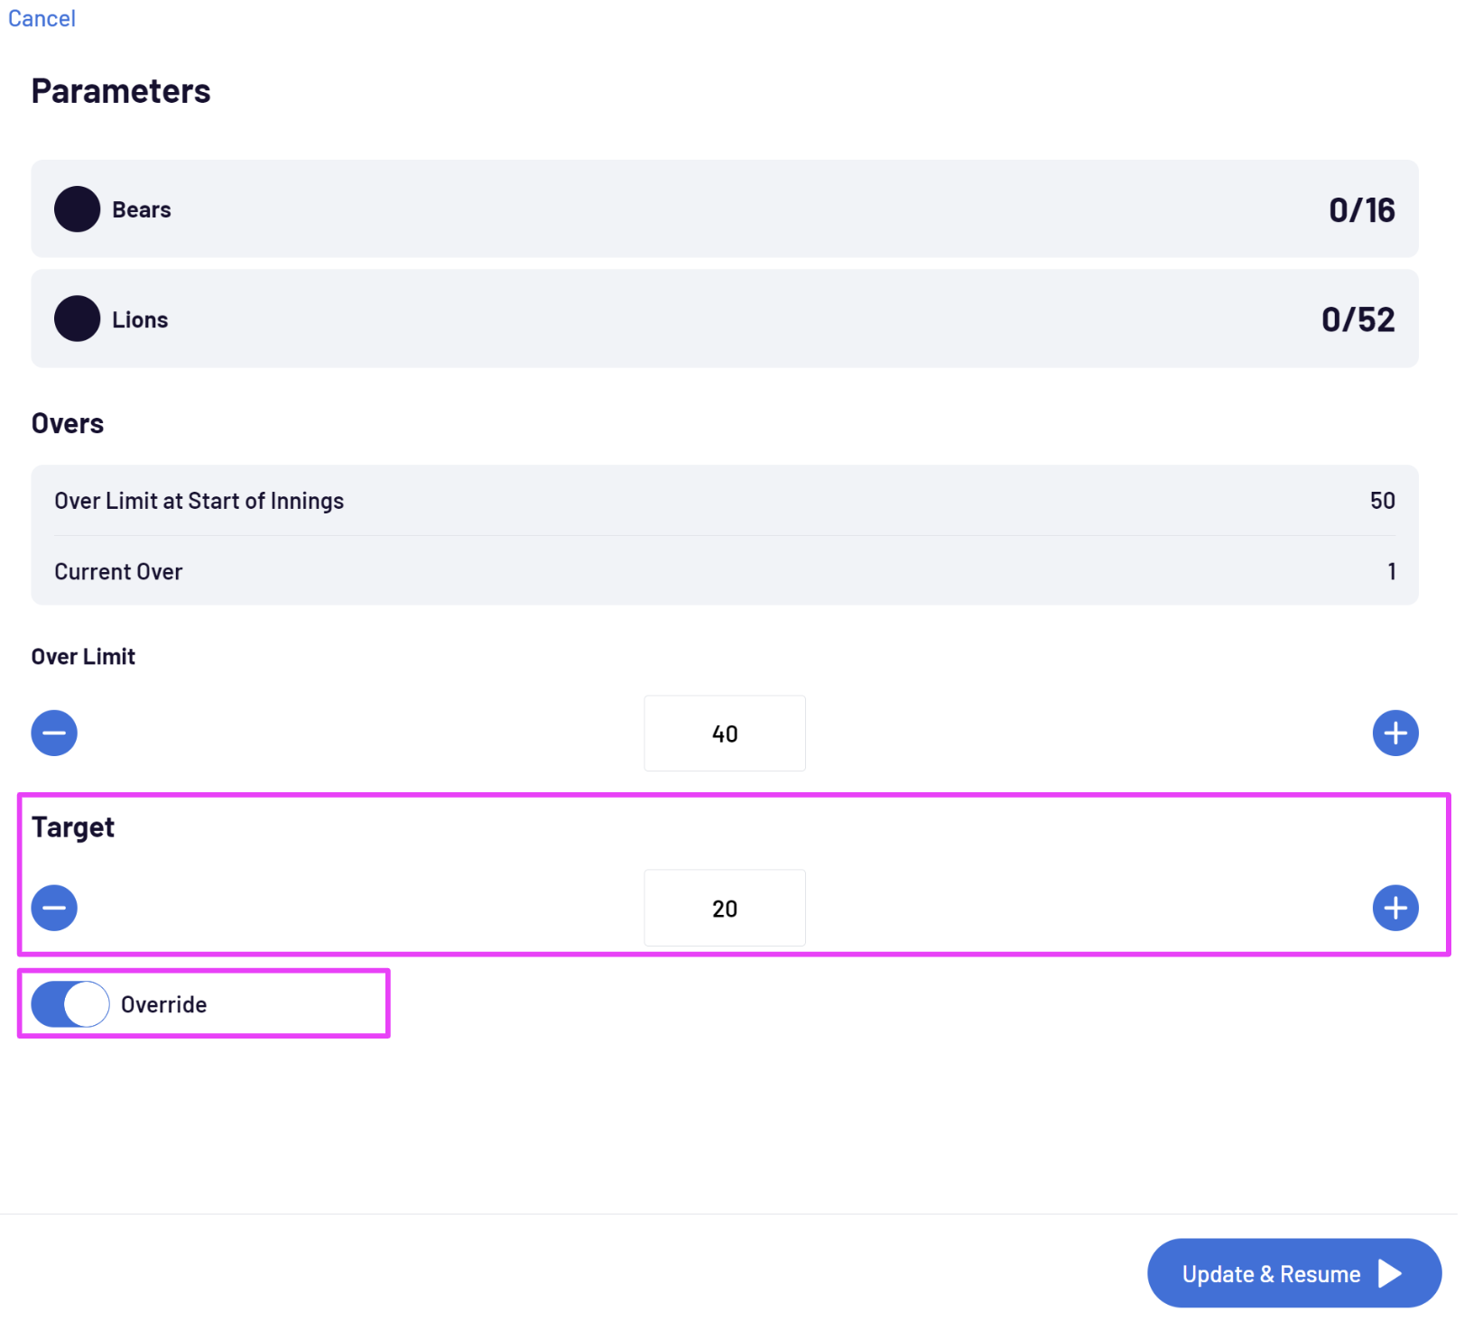The width and height of the screenshot is (1464, 1330).
Task: Increase the Target with plus button
Action: (x=1396, y=909)
